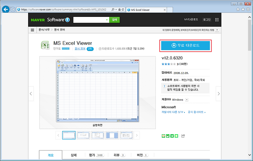
Task: Click previous arrow of thumbnail strip
Action: click(x=58, y=135)
